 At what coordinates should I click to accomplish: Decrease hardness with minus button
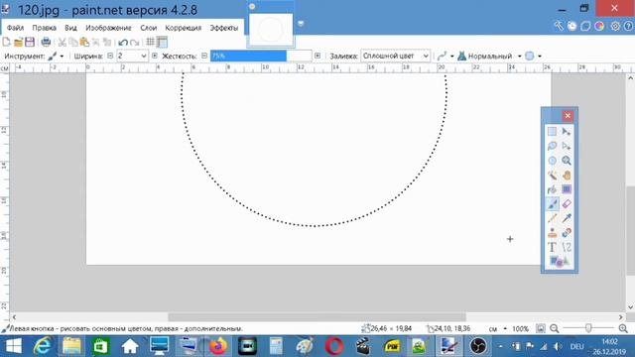pos(204,56)
